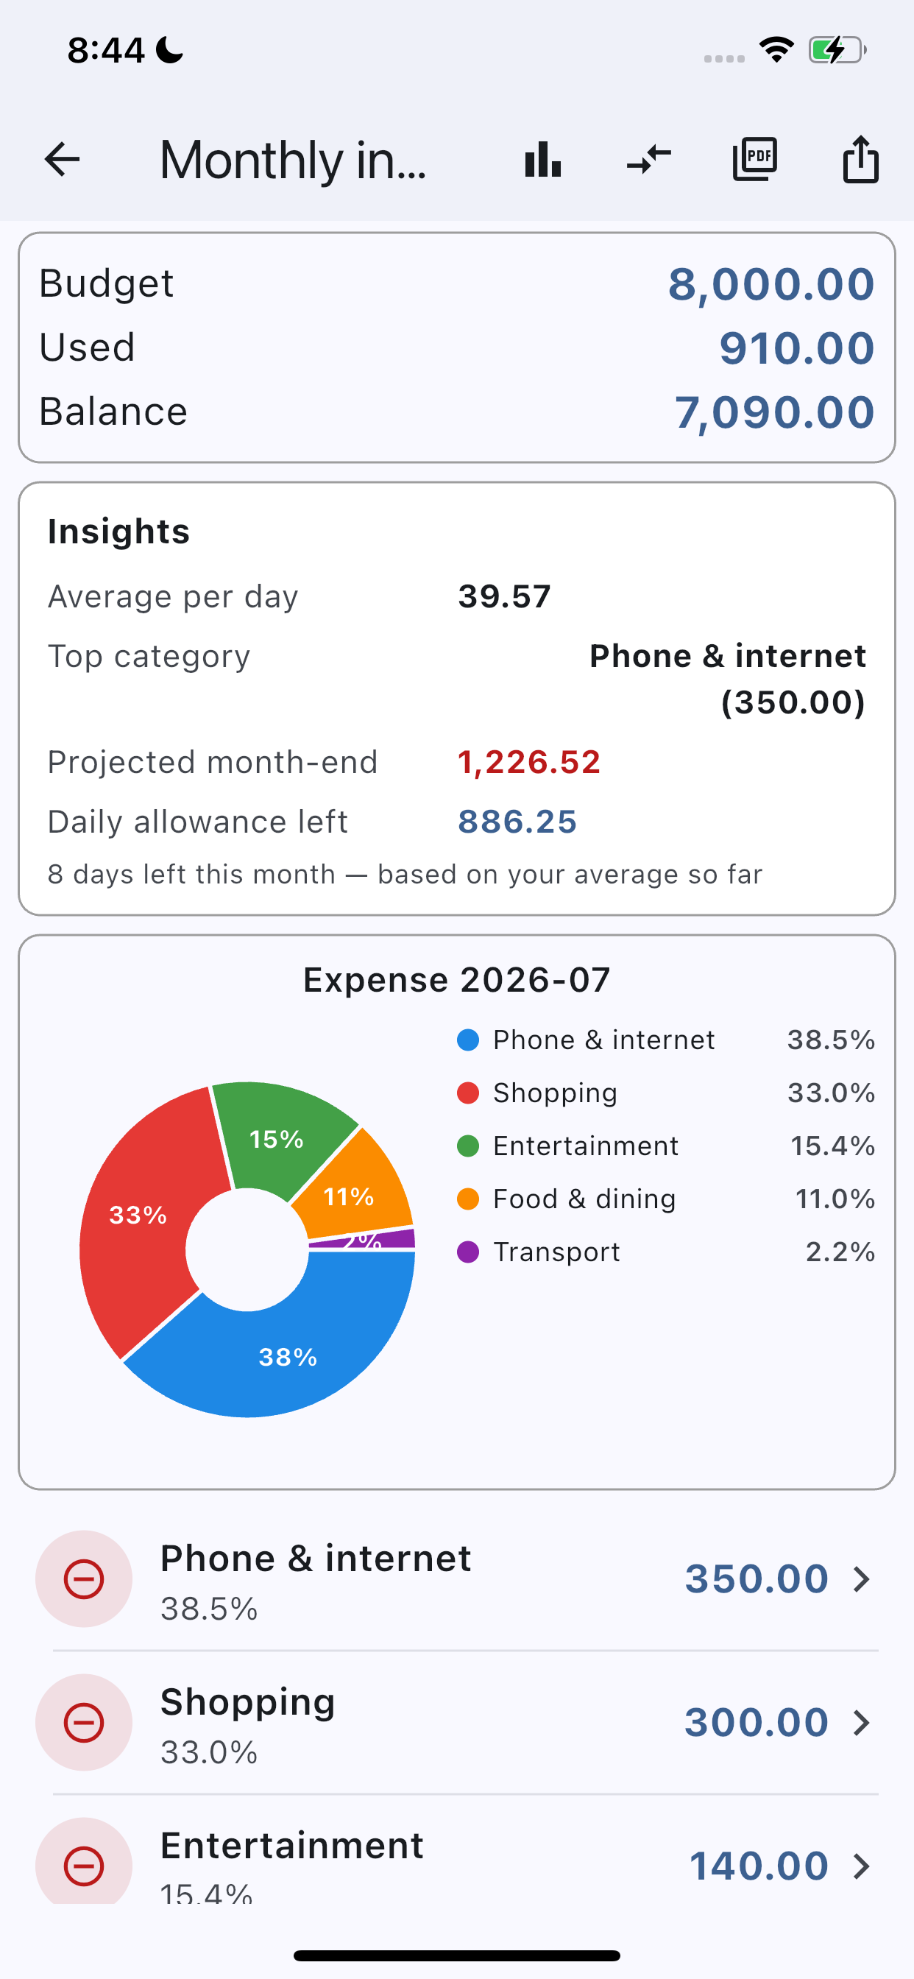Viewport: 914px width, 1979px height.
Task: Expand Shopping row chevron
Action: click(x=862, y=1724)
